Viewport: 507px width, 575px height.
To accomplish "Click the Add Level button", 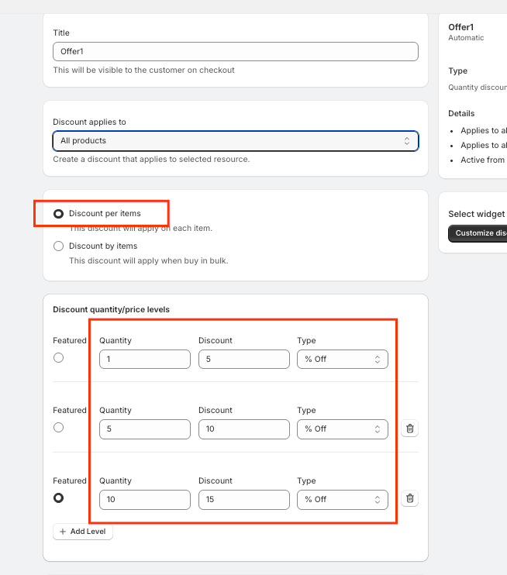I will pyautogui.click(x=83, y=532).
